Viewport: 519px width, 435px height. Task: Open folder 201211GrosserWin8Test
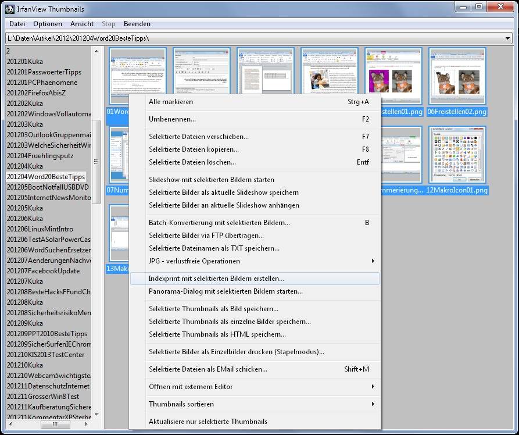click(x=43, y=397)
